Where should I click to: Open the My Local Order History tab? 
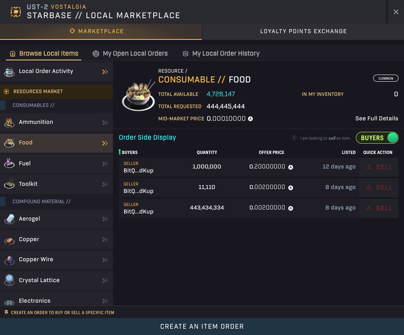221,54
